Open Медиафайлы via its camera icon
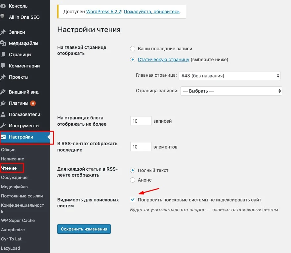Screen dimensions: 291x253 click(x=3, y=43)
